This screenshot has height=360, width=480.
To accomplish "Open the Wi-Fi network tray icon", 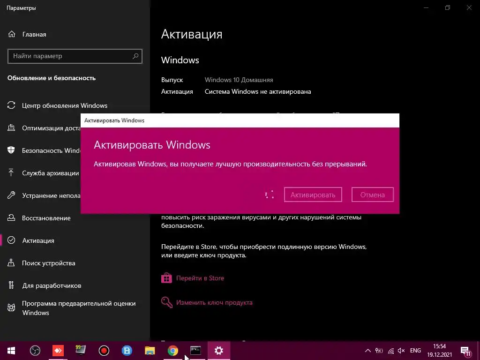I will pyautogui.click(x=390, y=351).
